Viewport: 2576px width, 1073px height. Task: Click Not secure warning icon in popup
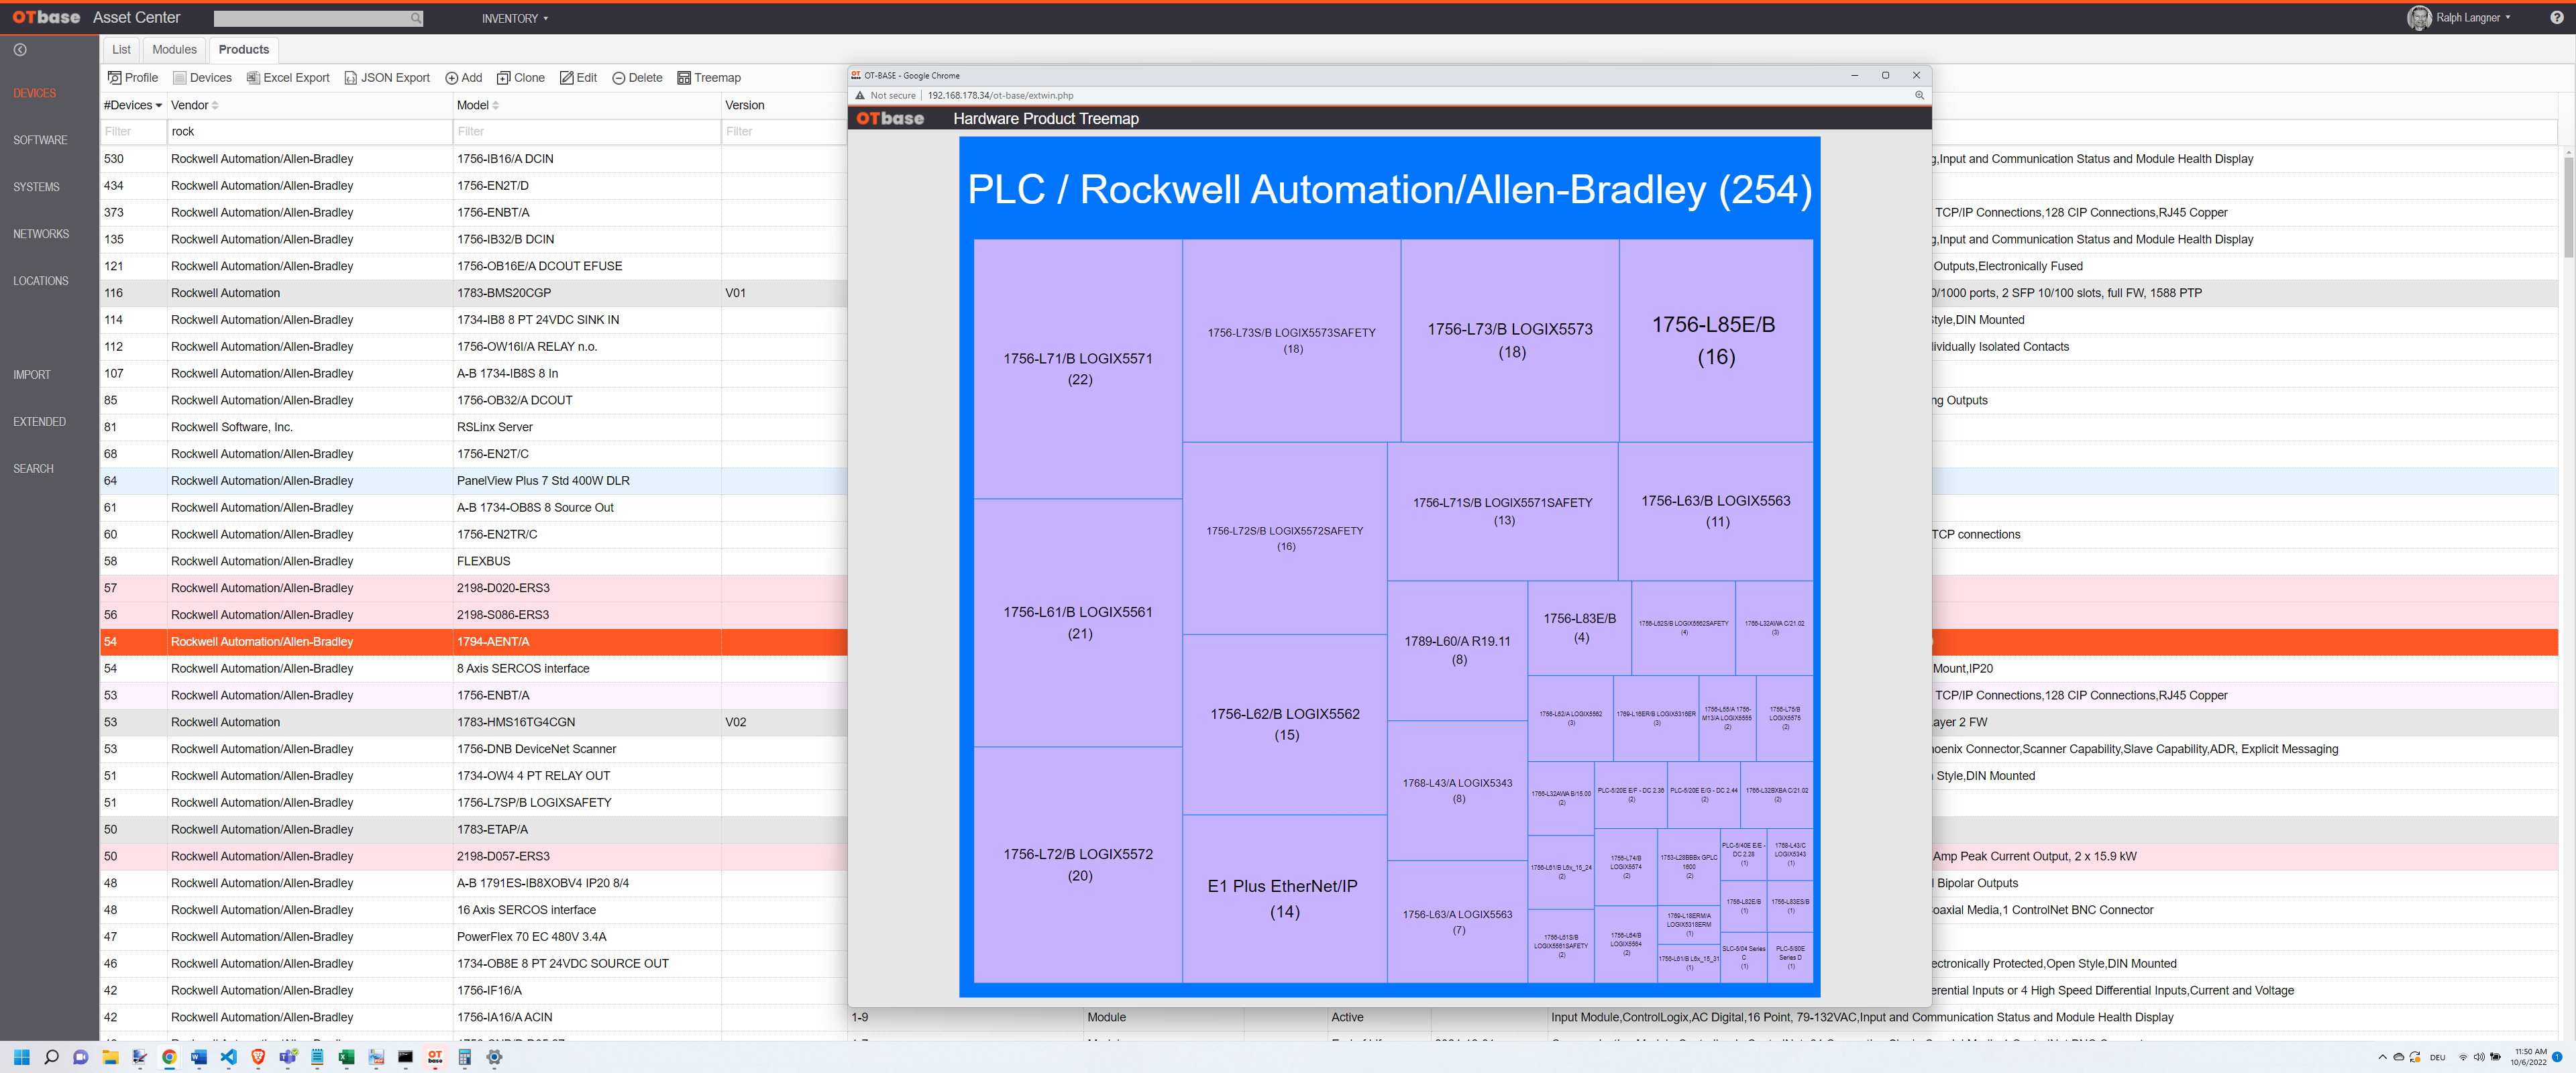860,95
